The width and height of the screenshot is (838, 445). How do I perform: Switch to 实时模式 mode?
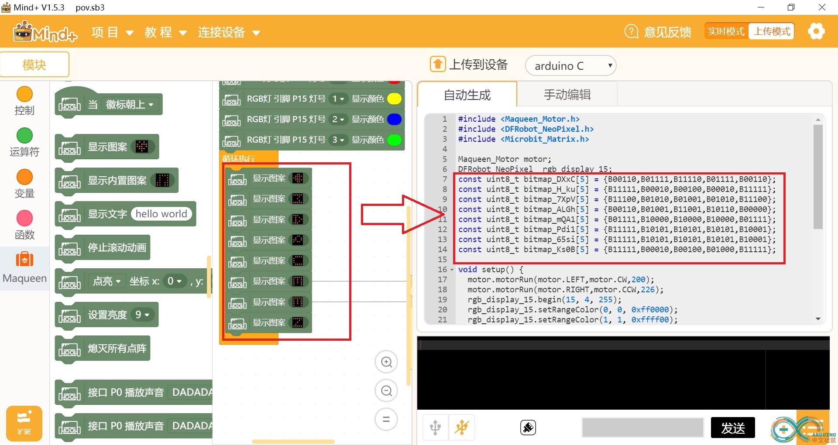point(726,31)
